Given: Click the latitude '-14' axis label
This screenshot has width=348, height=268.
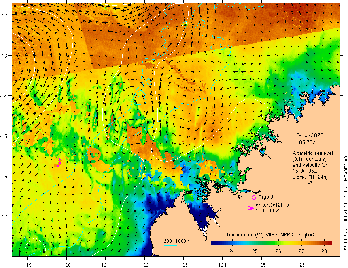Looking at the screenshot, I should click(4, 96).
